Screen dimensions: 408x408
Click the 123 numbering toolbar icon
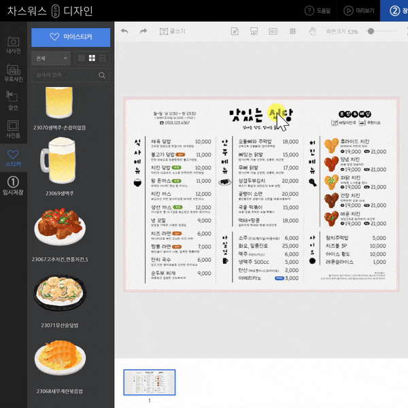273,31
